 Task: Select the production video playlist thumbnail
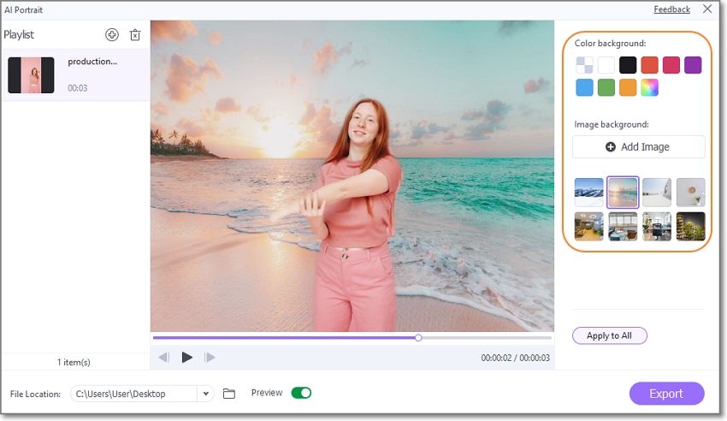(x=31, y=75)
